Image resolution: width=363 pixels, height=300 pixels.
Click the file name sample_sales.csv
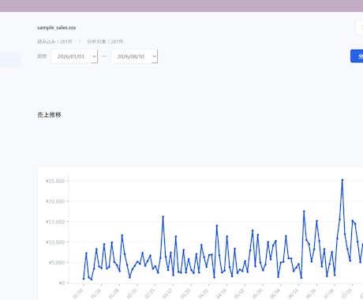57,28
